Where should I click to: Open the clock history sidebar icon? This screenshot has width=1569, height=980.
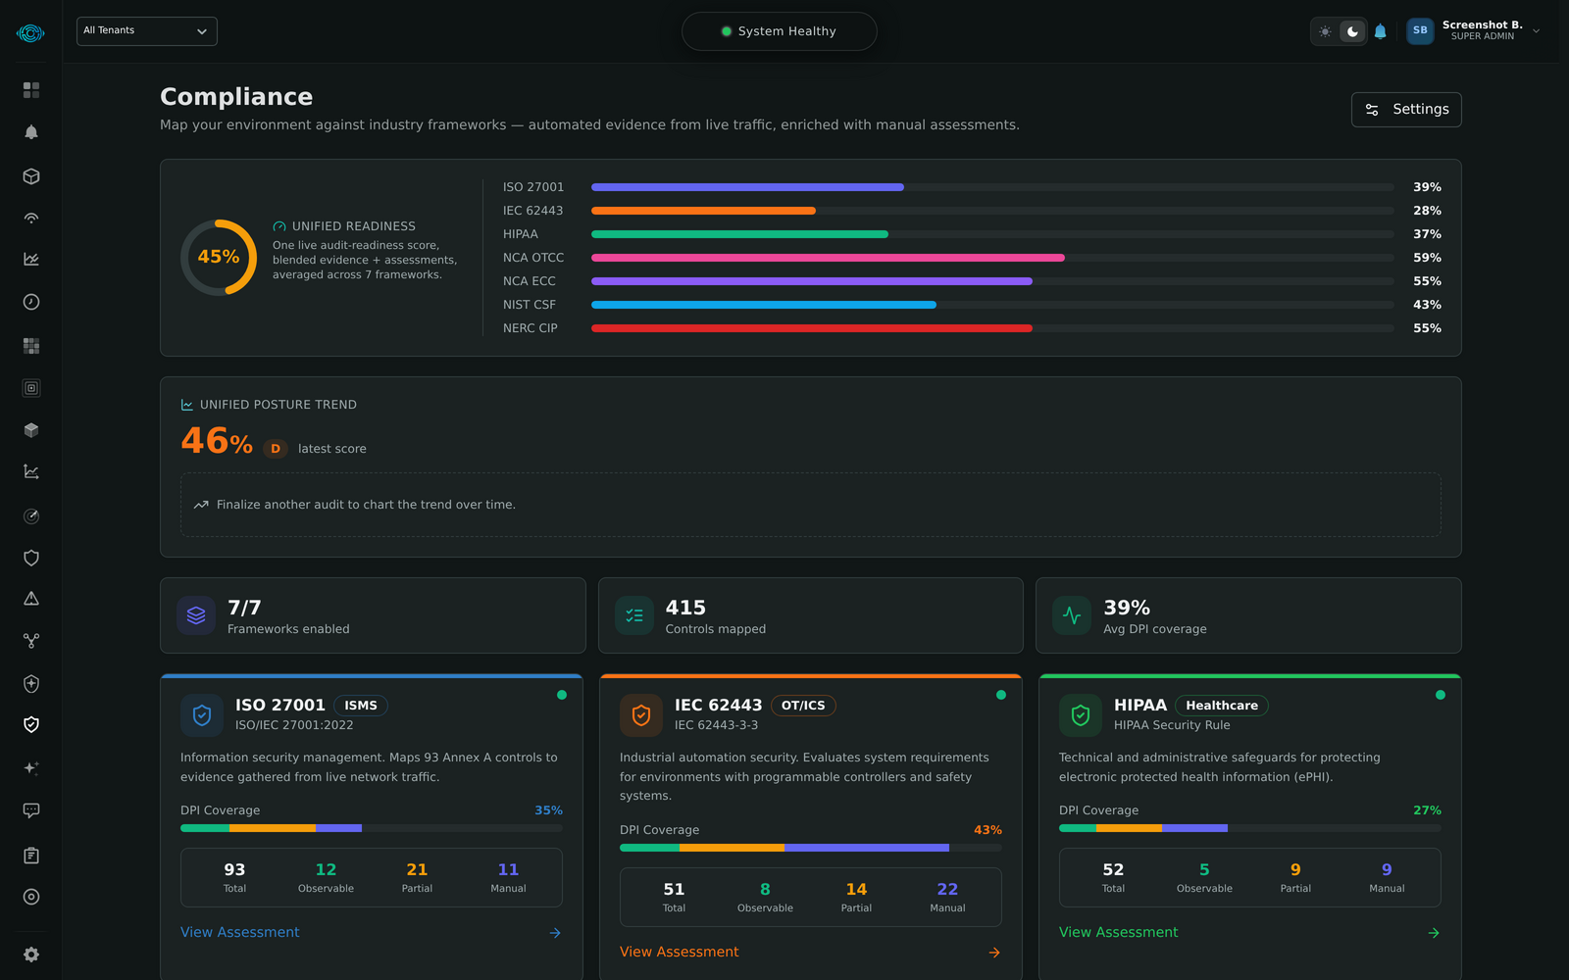tap(31, 302)
